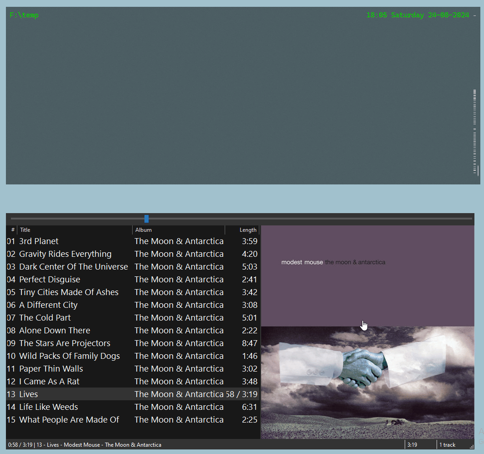The width and height of the screenshot is (484, 454).
Task: Select track 07 The Cold Part
Action: (x=133, y=318)
